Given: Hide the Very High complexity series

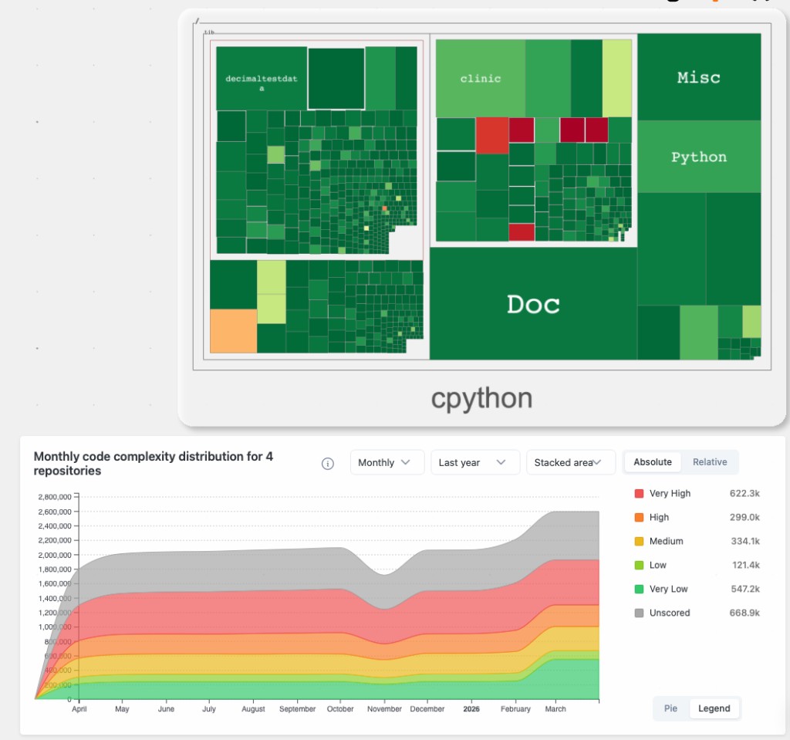Looking at the screenshot, I should (x=669, y=493).
